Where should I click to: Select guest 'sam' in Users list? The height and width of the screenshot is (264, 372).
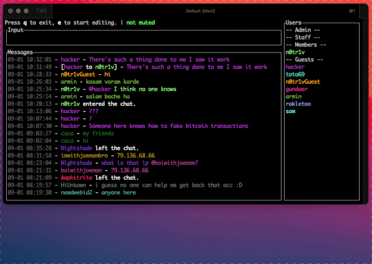(x=290, y=111)
